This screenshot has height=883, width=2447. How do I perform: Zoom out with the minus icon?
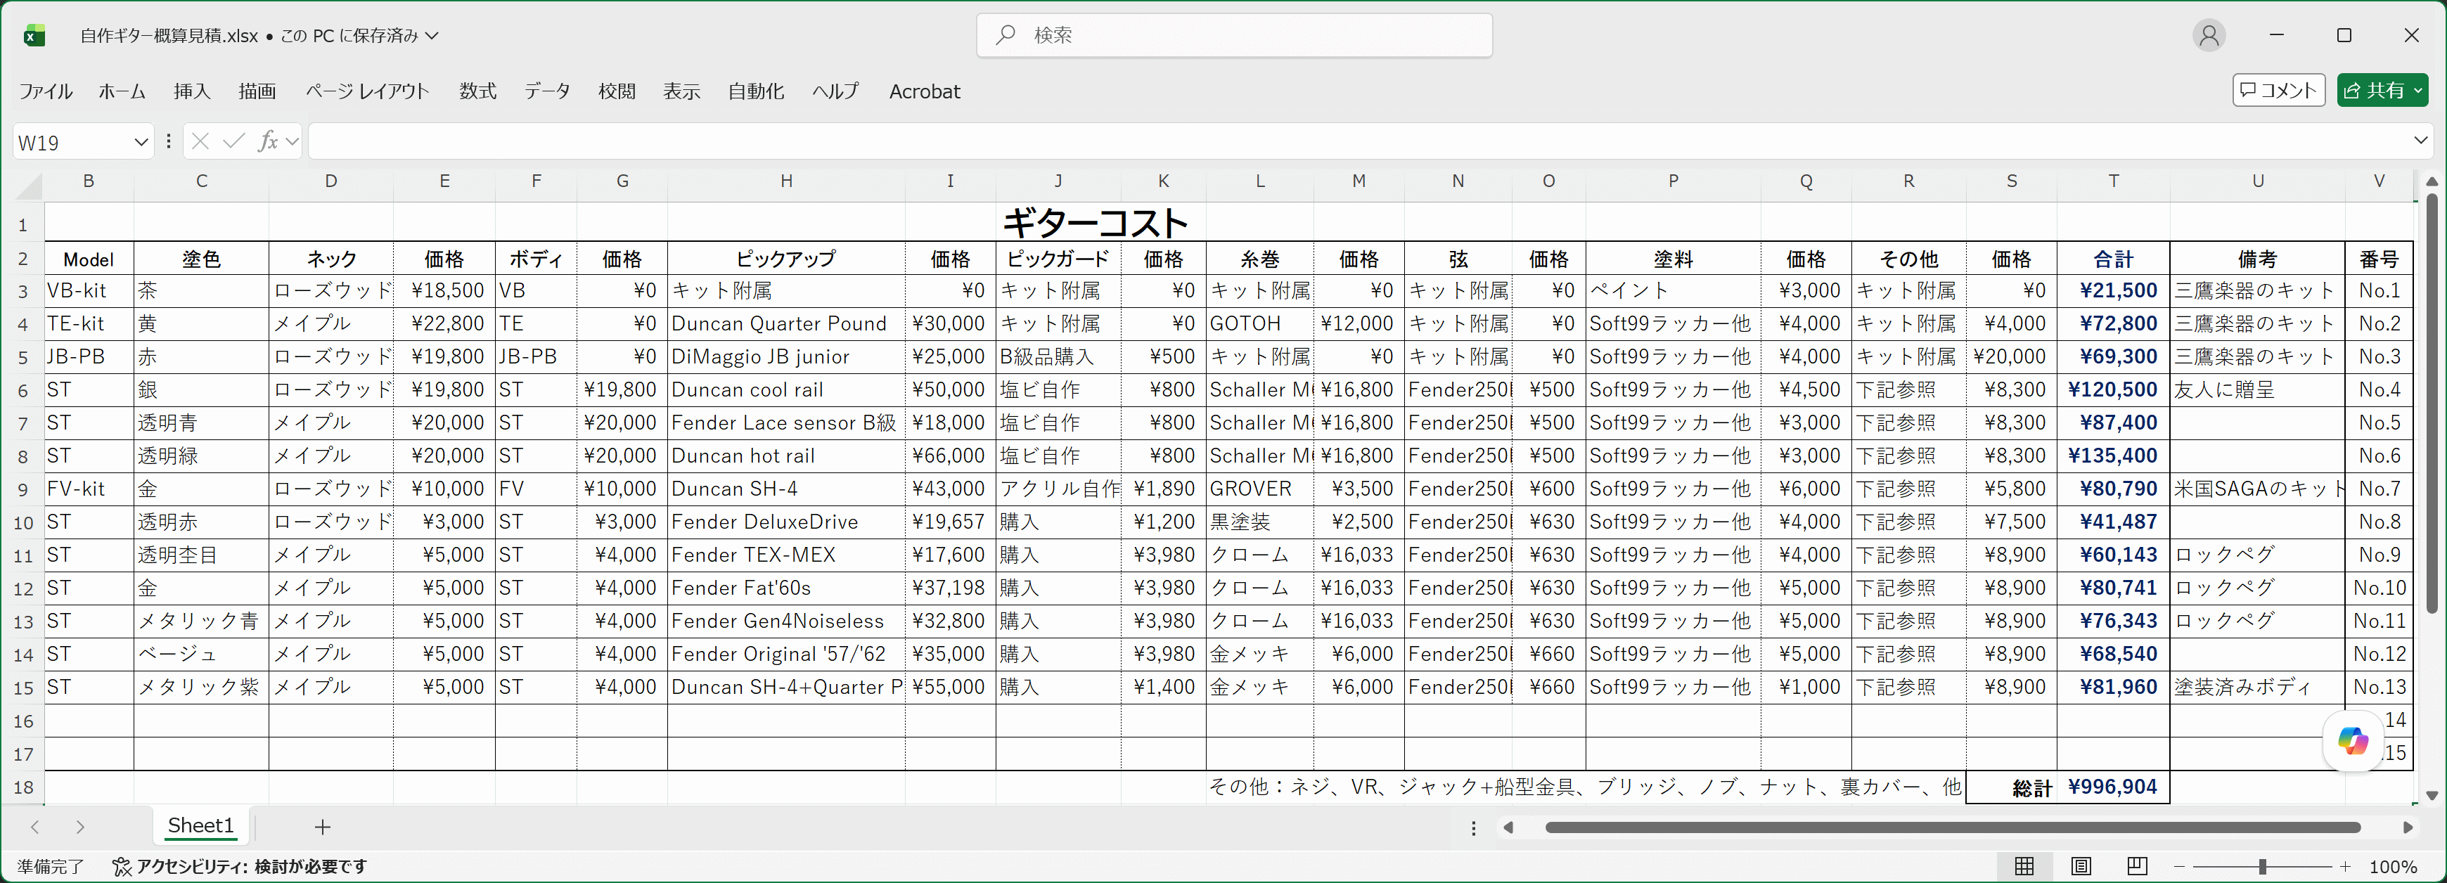click(2179, 866)
